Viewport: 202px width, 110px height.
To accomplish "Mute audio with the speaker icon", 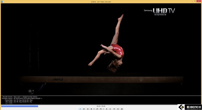I will coord(118,109).
